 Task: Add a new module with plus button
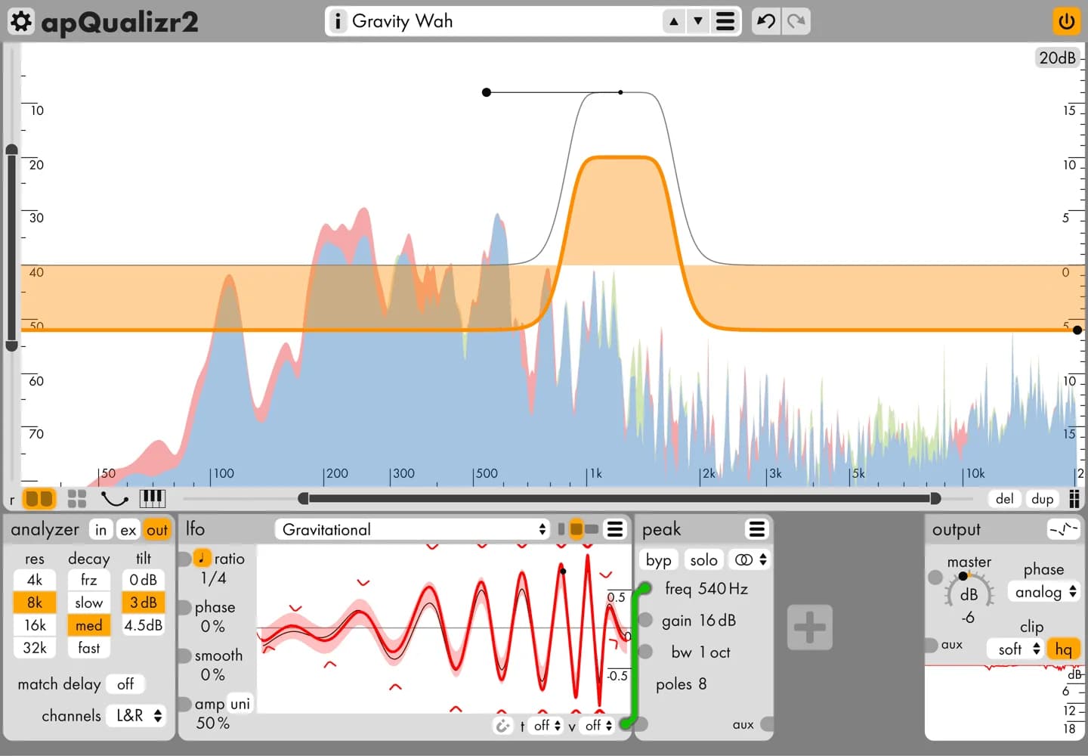pyautogui.click(x=809, y=627)
